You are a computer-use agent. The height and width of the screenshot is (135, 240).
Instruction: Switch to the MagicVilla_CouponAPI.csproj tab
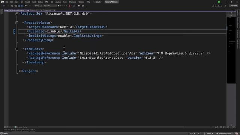coord(14,10)
